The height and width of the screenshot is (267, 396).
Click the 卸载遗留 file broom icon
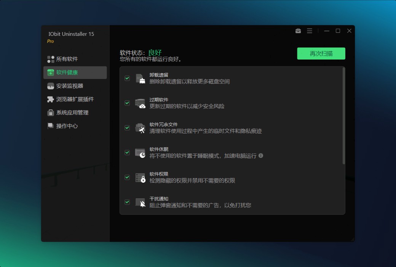[x=141, y=79]
